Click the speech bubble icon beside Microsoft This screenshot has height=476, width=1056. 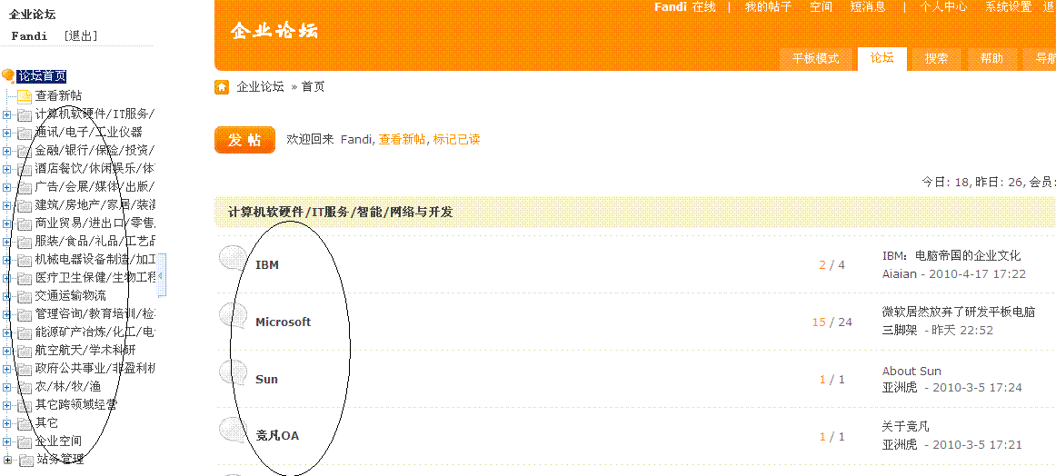click(x=234, y=316)
